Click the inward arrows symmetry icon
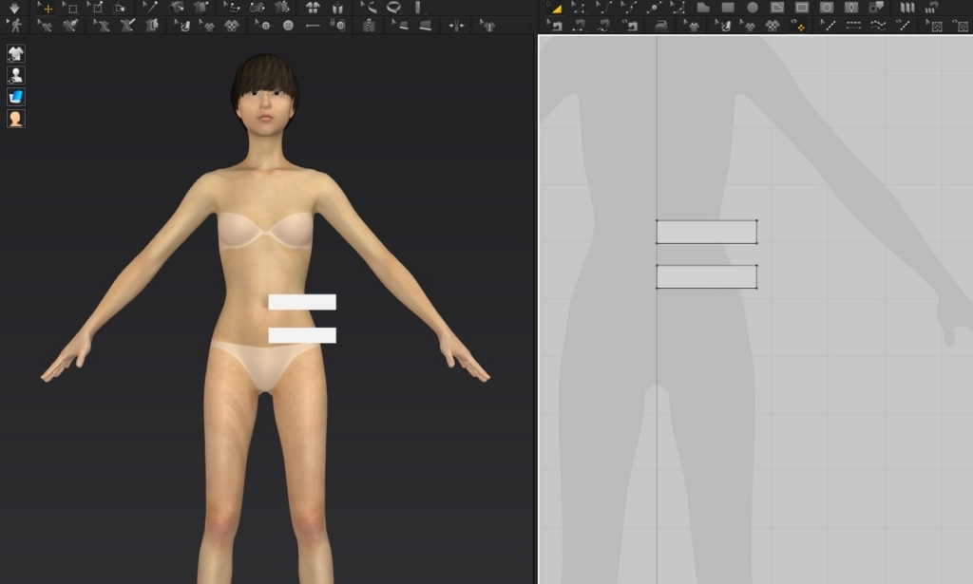 tap(456, 26)
